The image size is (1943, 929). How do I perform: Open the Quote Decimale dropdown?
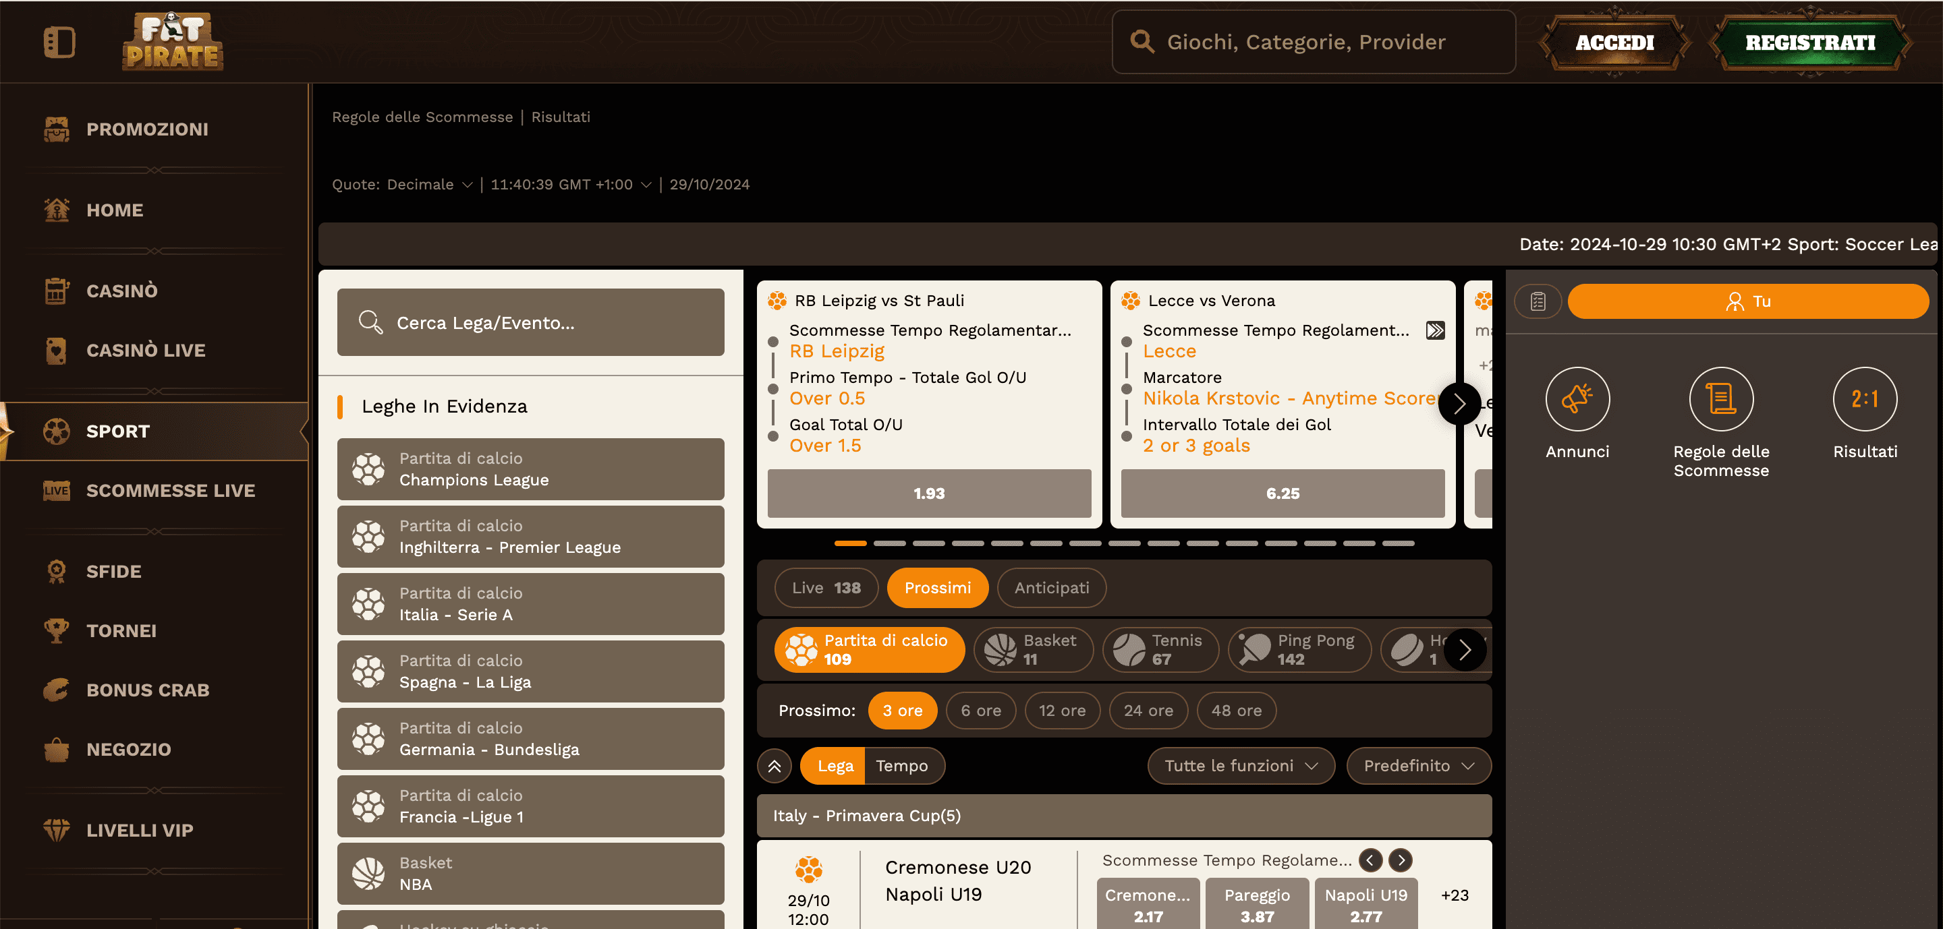click(x=427, y=184)
